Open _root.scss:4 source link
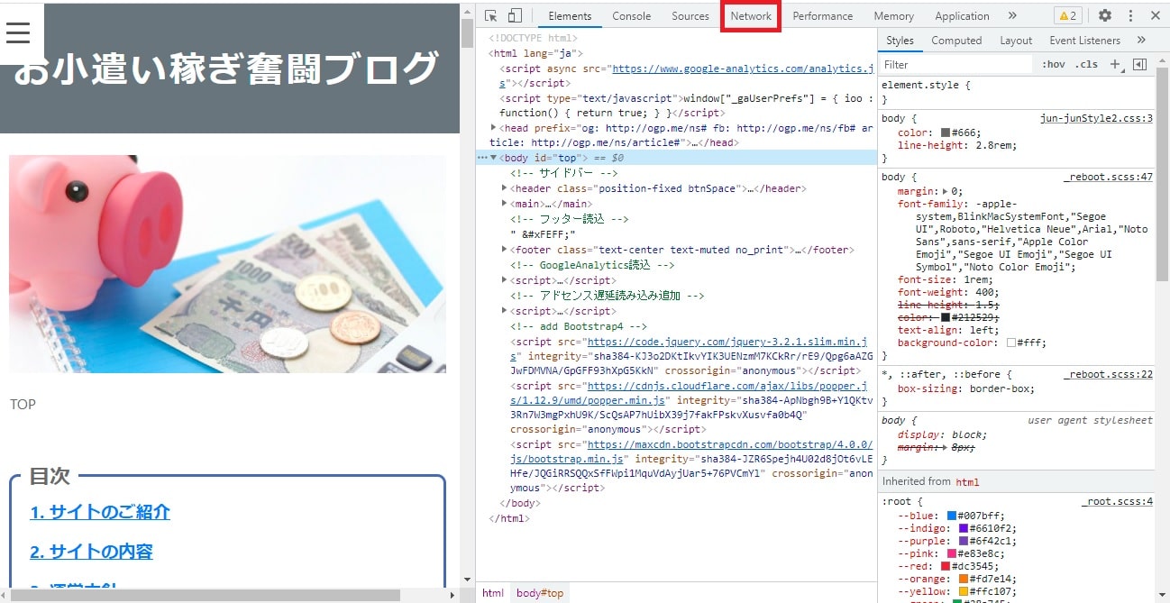Viewport: 1170px width, 603px height. 1117,501
